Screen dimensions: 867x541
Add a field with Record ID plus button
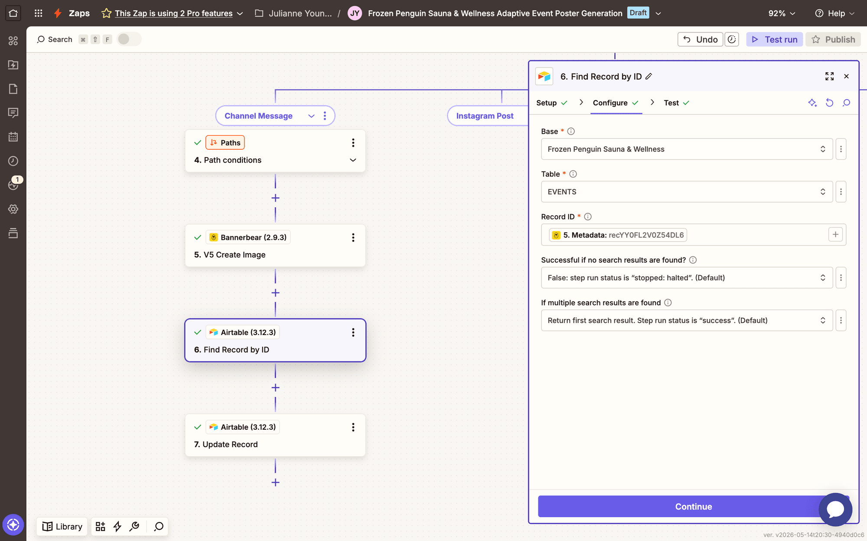[835, 235]
